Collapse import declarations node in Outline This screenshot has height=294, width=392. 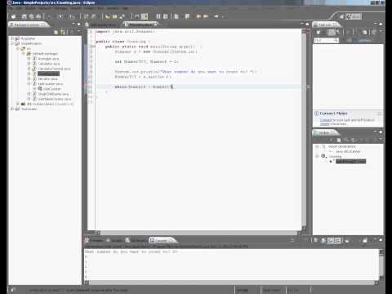(317, 146)
